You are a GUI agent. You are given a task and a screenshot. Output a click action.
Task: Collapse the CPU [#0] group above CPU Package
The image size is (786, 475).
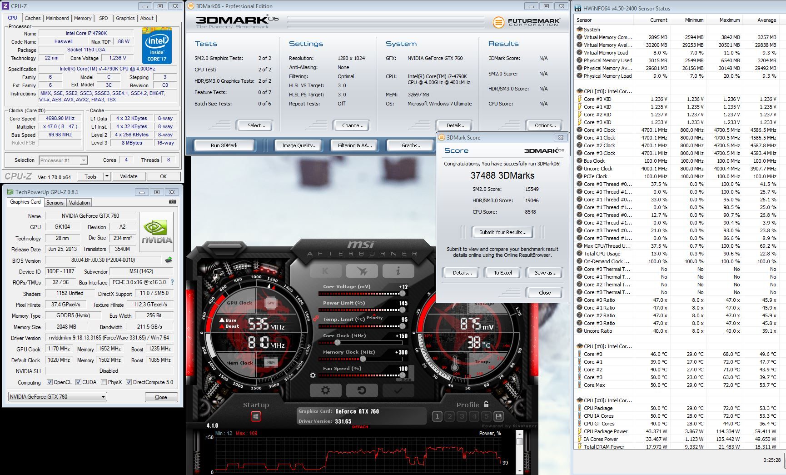click(x=579, y=400)
